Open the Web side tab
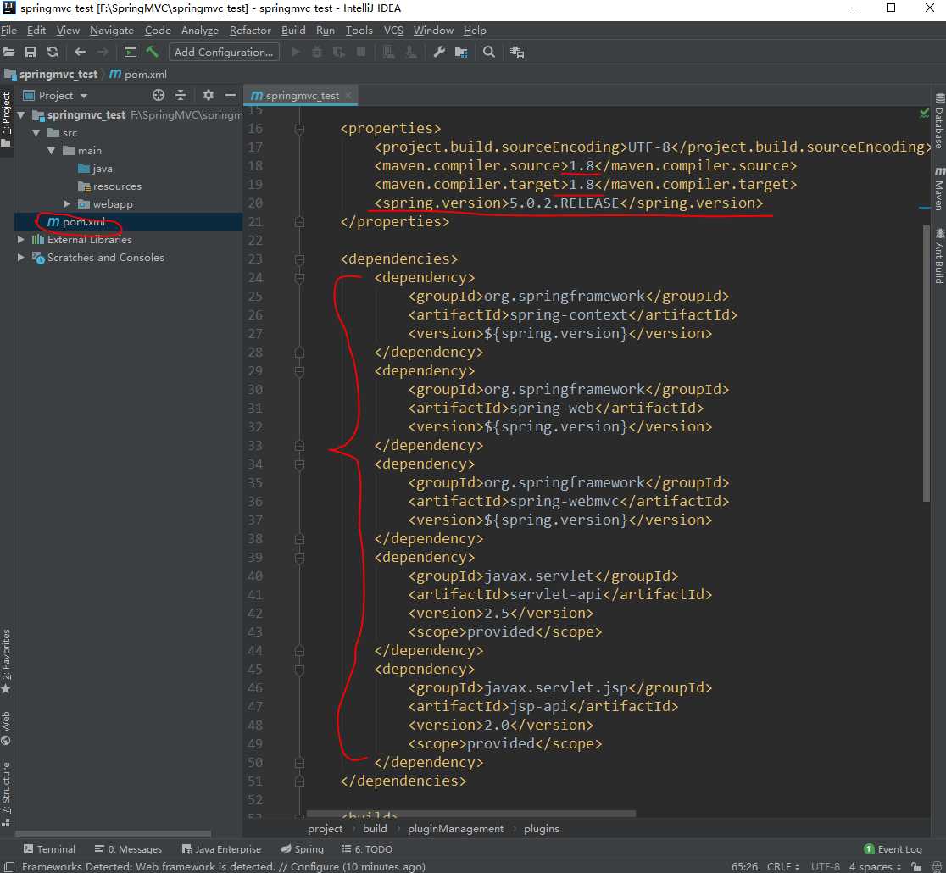This screenshot has width=946, height=873. coord(6,728)
